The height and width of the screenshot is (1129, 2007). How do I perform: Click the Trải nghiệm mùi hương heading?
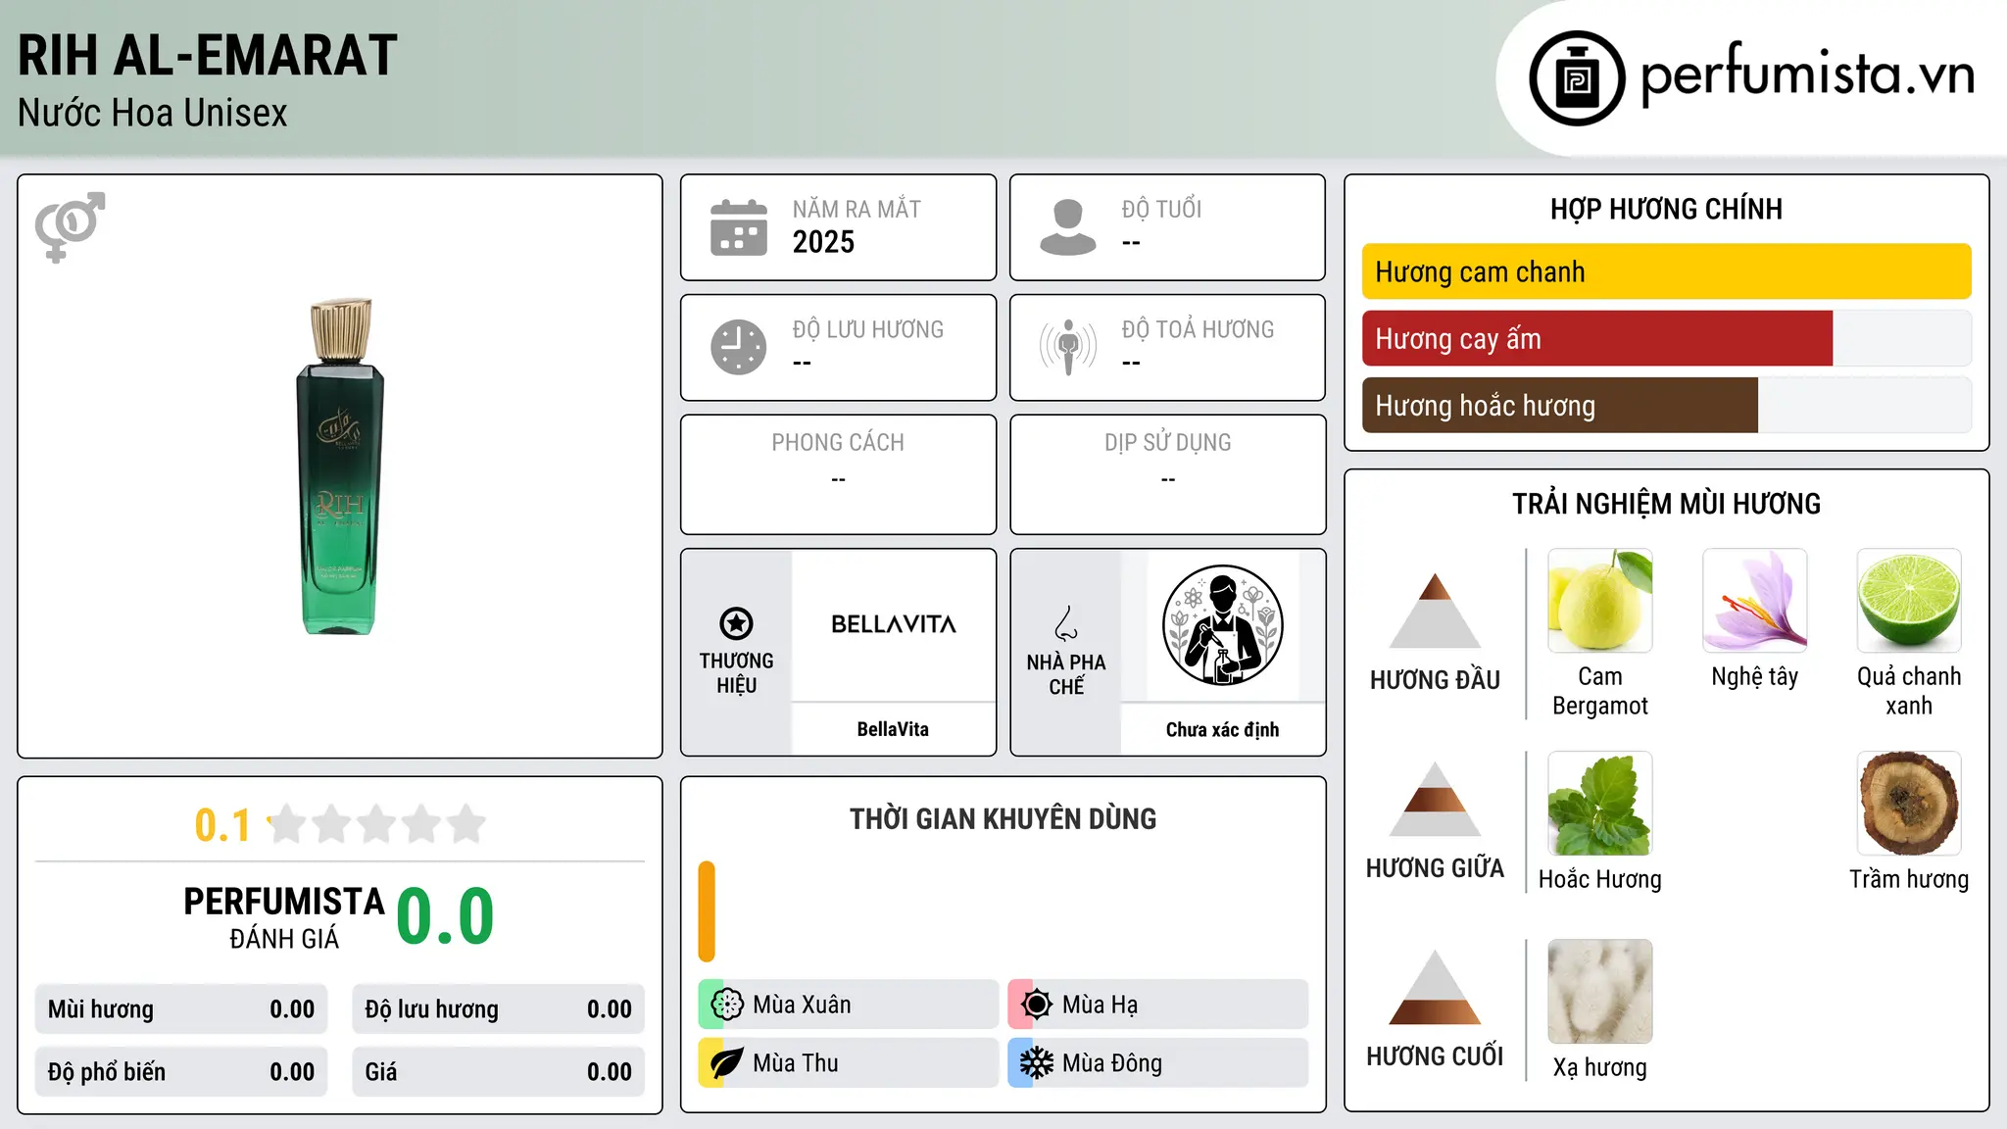click(x=1666, y=504)
